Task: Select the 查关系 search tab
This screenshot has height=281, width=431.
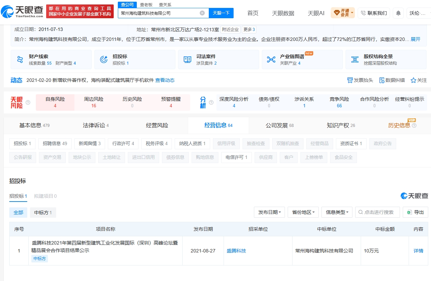Action: tap(165, 4)
